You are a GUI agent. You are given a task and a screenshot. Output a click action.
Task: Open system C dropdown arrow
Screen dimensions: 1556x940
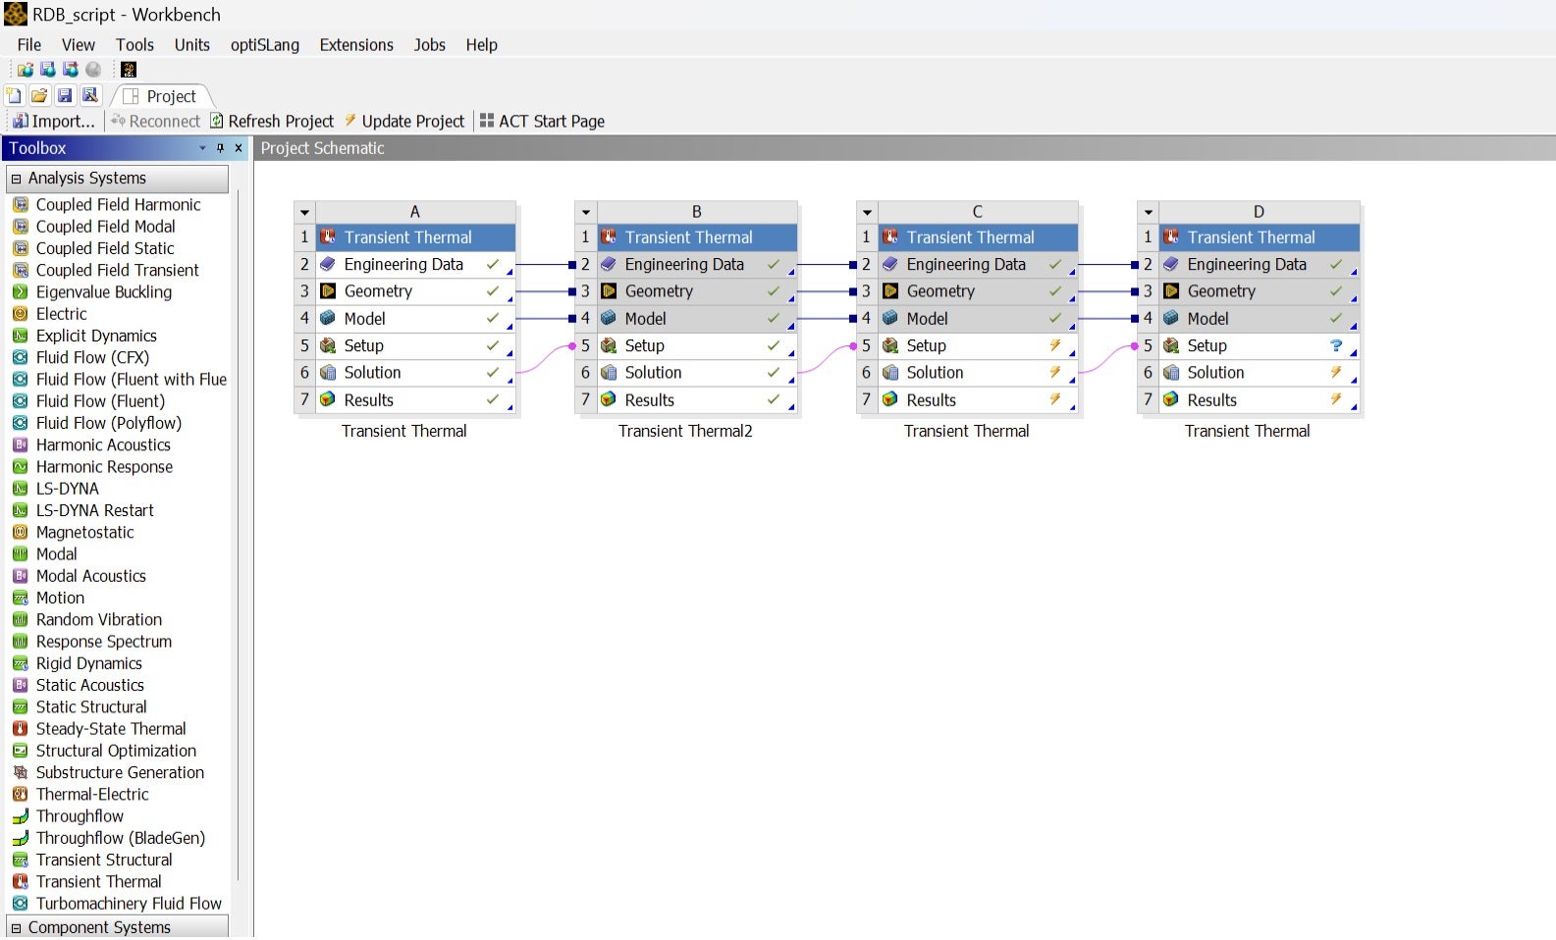point(867,212)
